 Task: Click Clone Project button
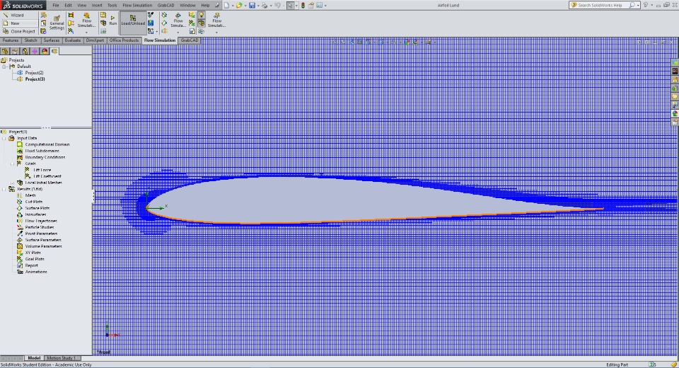pyautogui.click(x=20, y=31)
